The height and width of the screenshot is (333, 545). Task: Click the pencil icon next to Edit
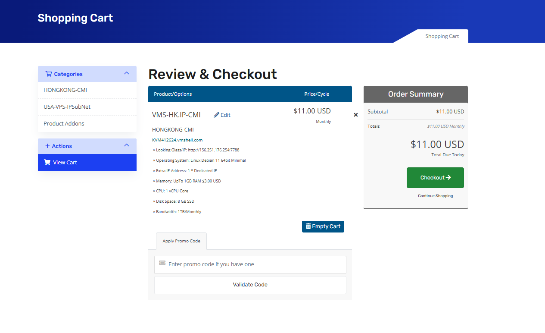tap(216, 115)
